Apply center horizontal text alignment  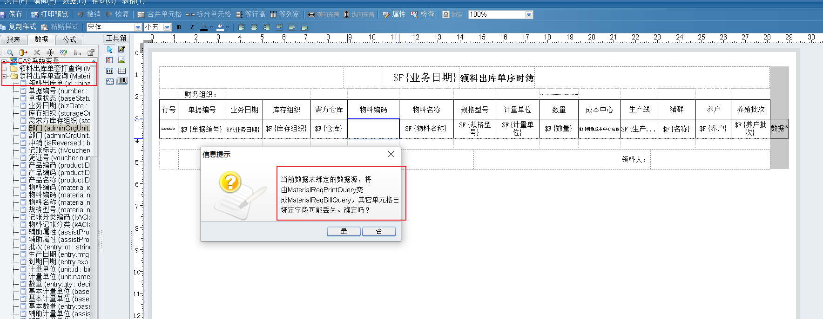254,27
